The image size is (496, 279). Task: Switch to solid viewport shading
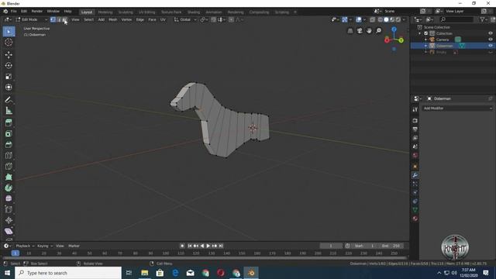386,19
